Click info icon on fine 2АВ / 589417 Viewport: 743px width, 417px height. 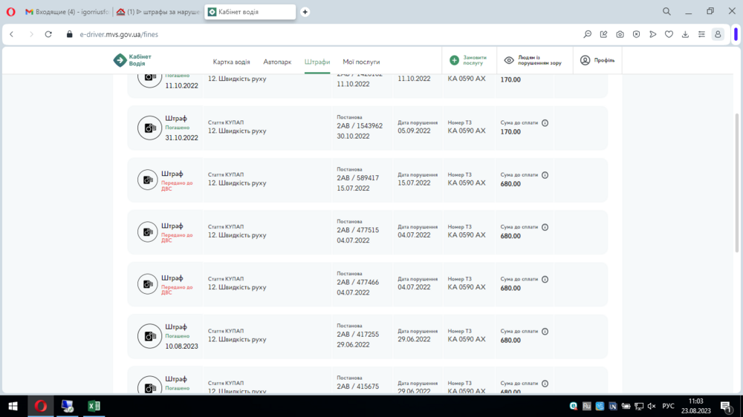(x=545, y=175)
